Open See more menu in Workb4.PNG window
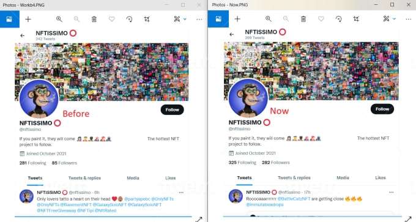 (199, 19)
